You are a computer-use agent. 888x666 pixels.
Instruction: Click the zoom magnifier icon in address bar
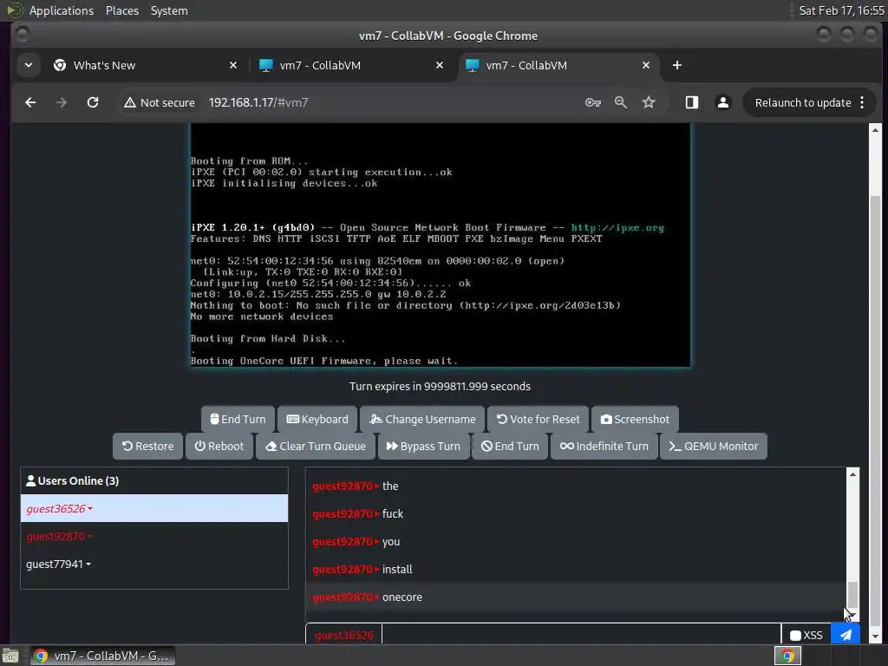click(x=621, y=102)
